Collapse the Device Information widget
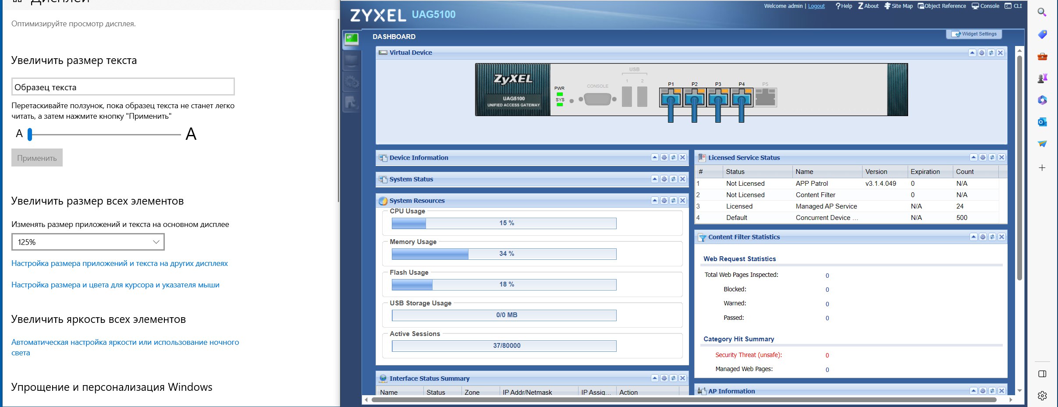1058x407 pixels. pos(655,158)
